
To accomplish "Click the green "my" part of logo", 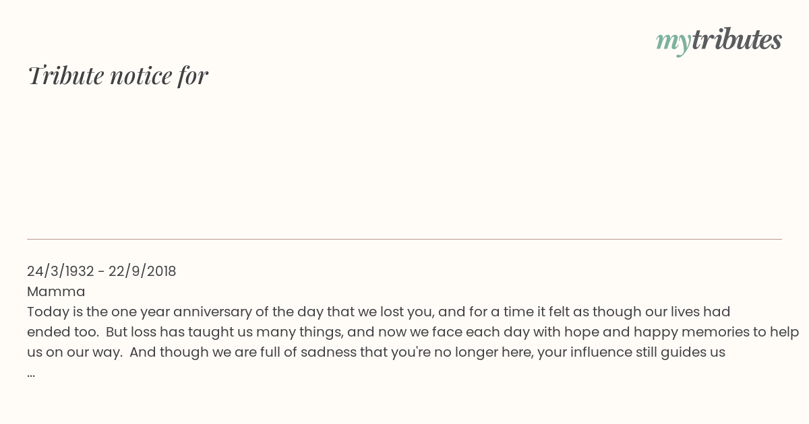I will click(673, 43).
